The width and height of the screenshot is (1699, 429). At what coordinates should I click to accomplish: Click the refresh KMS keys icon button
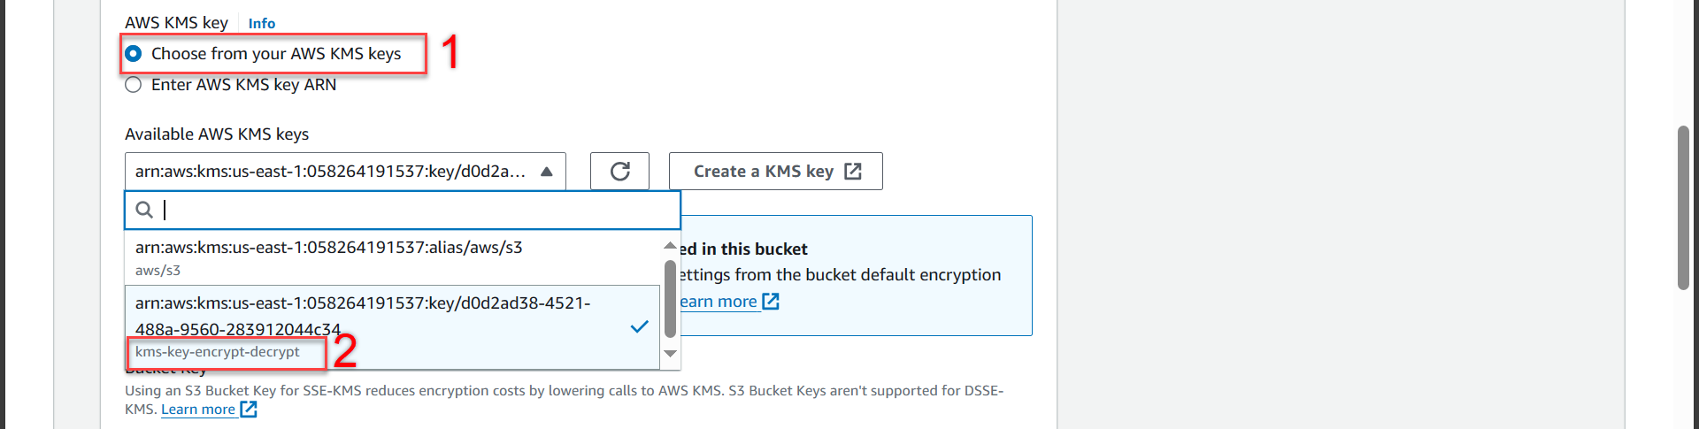[x=619, y=171]
